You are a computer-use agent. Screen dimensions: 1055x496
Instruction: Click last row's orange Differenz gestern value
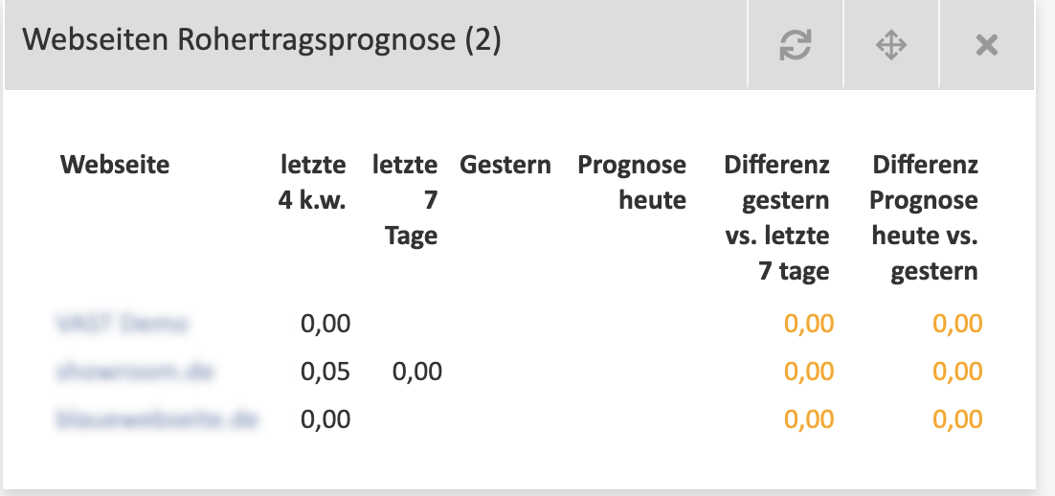pyautogui.click(x=809, y=419)
